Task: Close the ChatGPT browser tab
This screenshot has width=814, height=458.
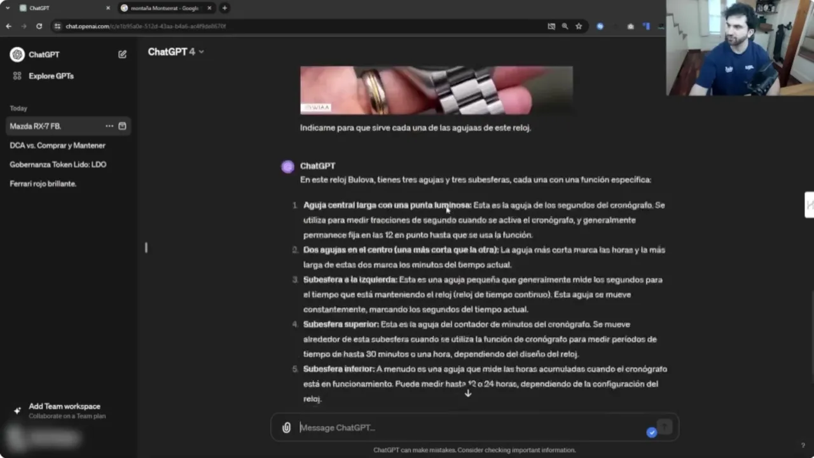Action: pos(108,8)
